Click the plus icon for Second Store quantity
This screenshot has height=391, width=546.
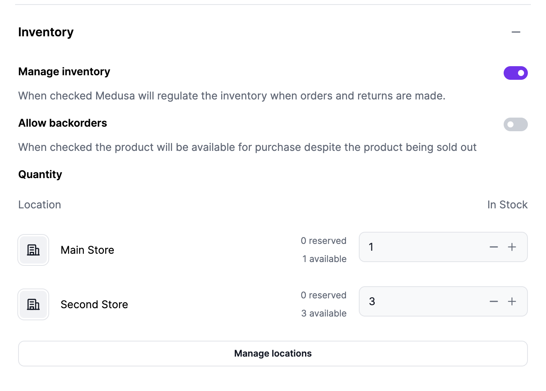pos(512,301)
